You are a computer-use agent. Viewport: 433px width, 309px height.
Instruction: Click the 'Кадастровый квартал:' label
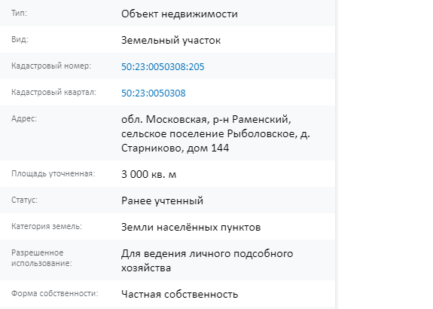tap(53, 92)
